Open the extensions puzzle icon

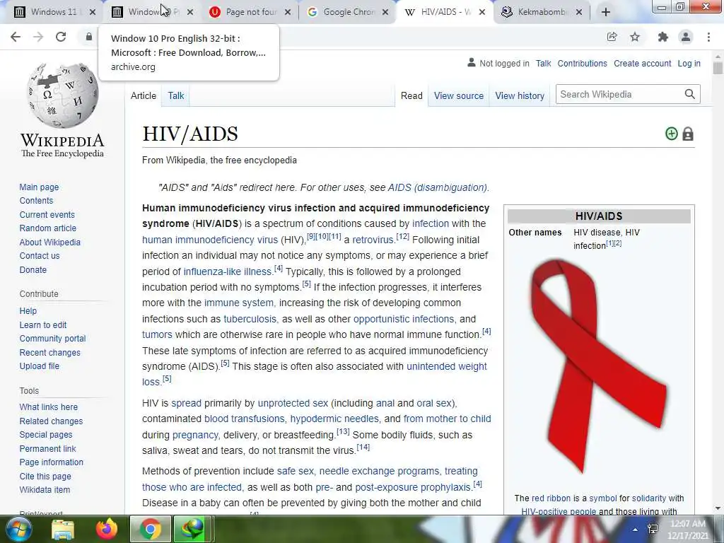point(663,37)
